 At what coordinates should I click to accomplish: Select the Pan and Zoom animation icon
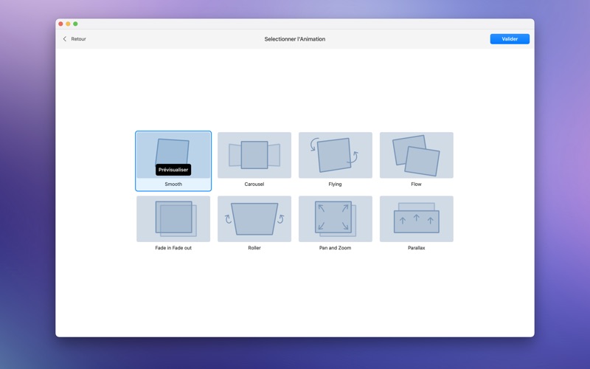[336, 218]
